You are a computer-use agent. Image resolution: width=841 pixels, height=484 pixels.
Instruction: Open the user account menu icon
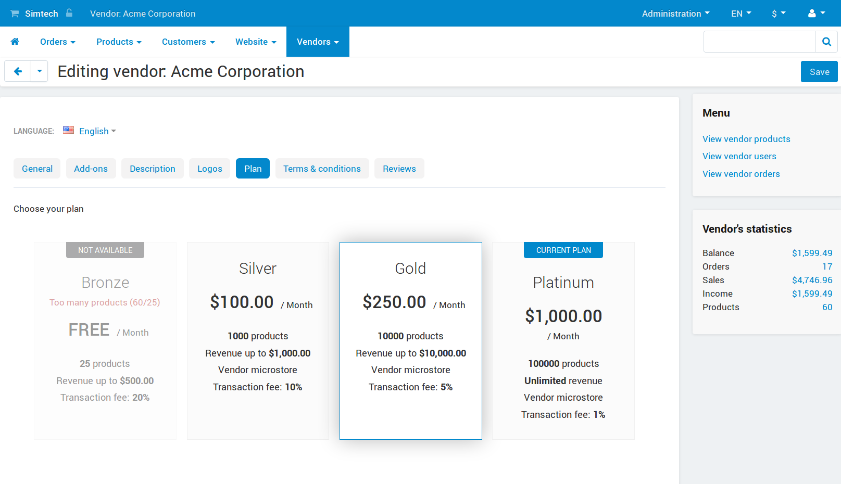[x=816, y=14]
